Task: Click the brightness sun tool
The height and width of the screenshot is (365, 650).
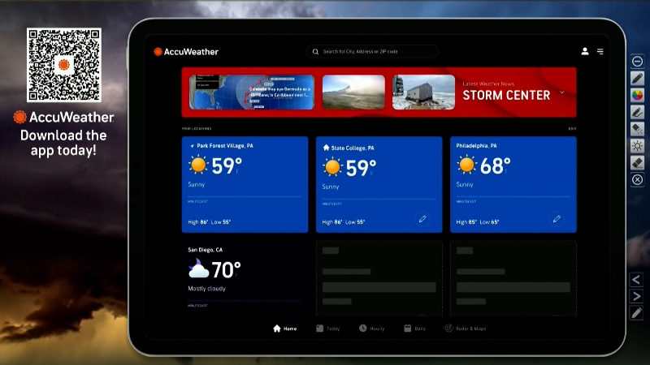Action: 637,146
